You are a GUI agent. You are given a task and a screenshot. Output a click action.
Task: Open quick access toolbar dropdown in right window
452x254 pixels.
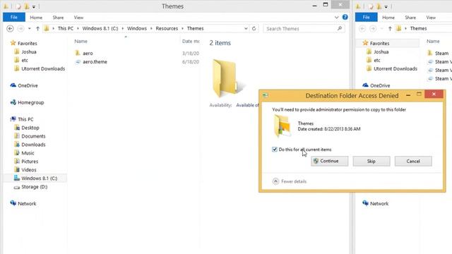pos(386,6)
